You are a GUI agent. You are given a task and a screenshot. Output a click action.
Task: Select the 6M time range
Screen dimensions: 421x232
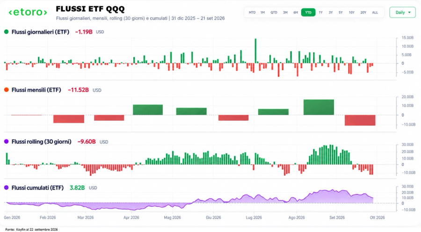click(x=296, y=12)
